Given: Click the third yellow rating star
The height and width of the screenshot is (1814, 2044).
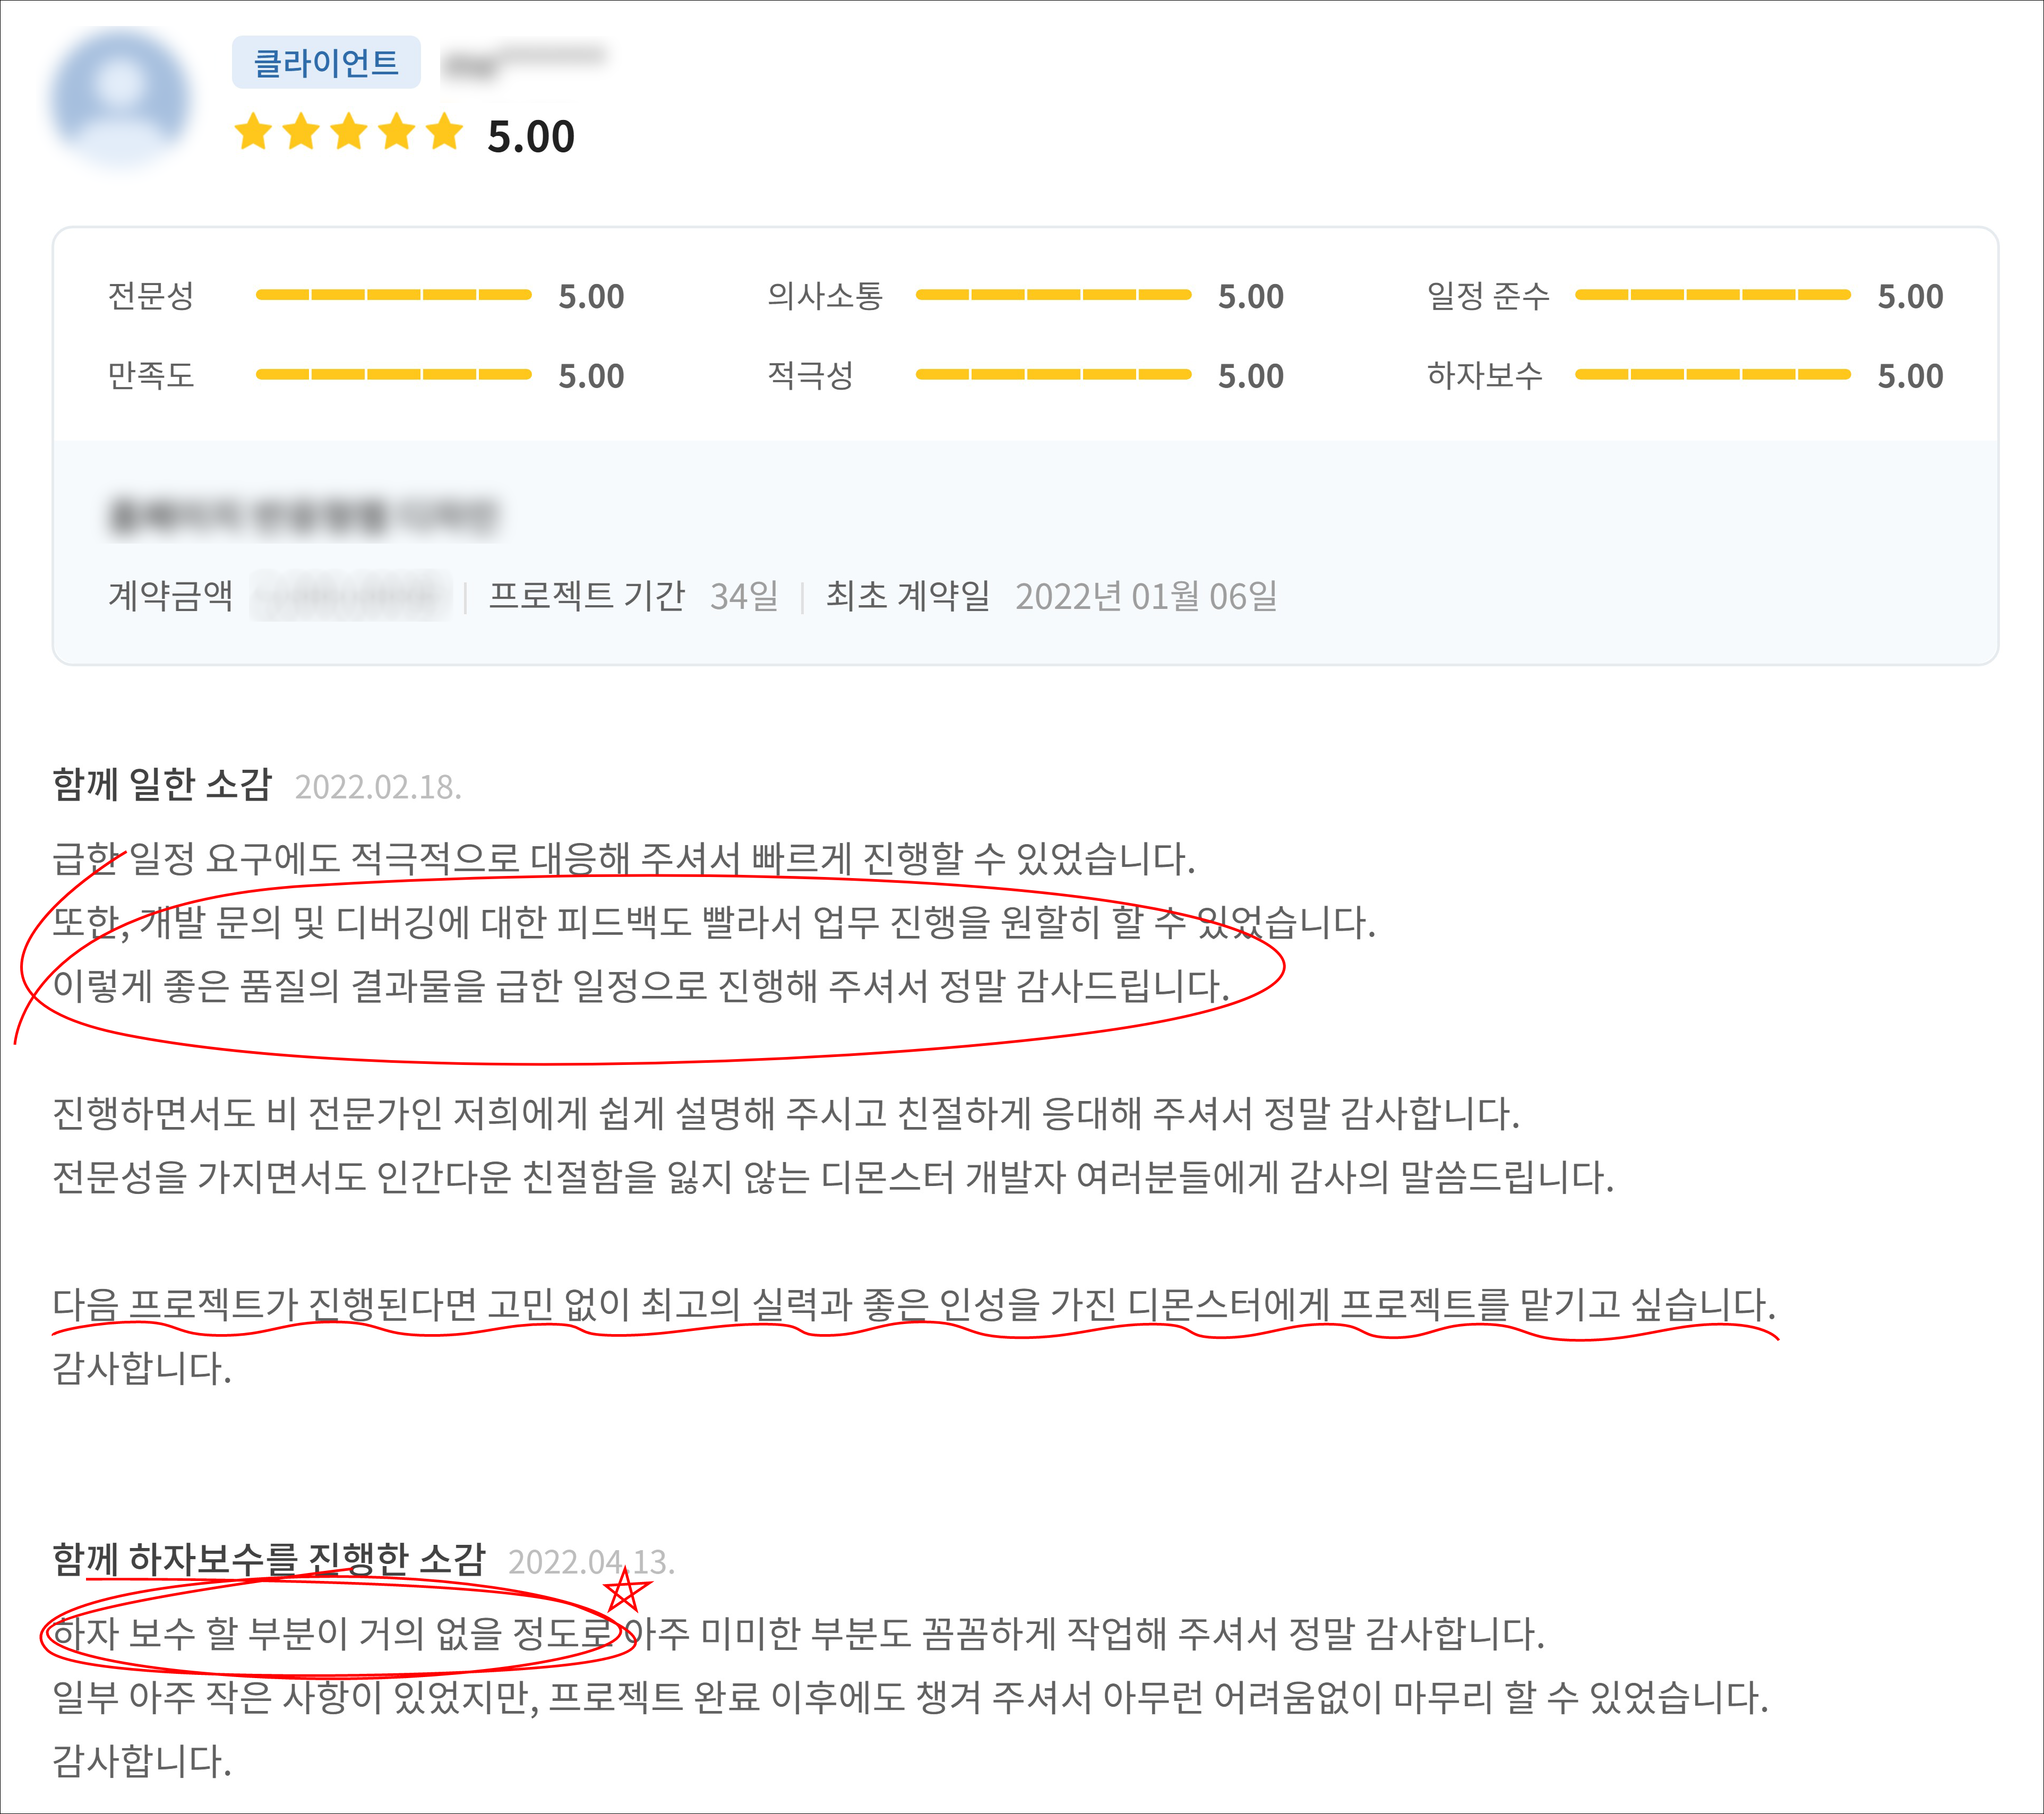Looking at the screenshot, I should pyautogui.click(x=349, y=132).
